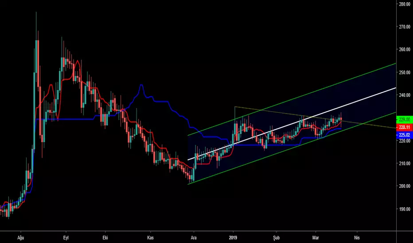Viewport: 413px width, 243px height.
Task: Click the 260.00 price axis value
Action: 405,49
